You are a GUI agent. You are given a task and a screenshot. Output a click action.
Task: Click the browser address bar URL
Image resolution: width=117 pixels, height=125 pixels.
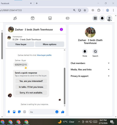coord(11,10)
